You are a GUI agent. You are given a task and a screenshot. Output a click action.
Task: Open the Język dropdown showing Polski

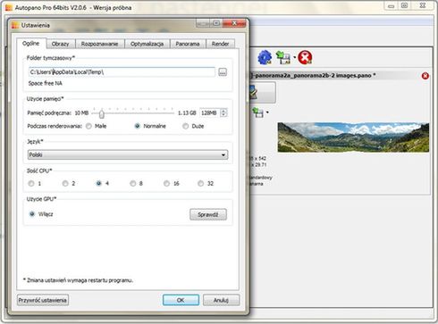click(x=128, y=154)
